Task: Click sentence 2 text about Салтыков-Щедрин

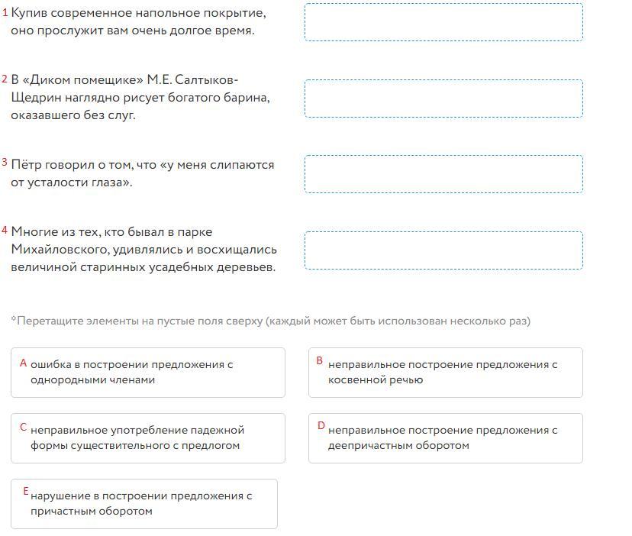Action: click(x=140, y=98)
